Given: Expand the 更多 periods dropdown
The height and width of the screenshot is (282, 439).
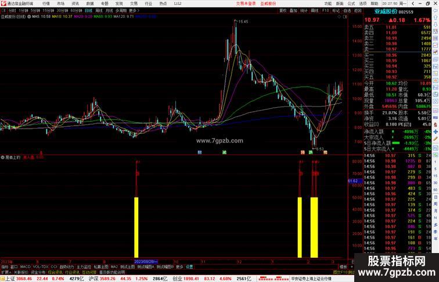Looking at the screenshot, I should point(134,10).
